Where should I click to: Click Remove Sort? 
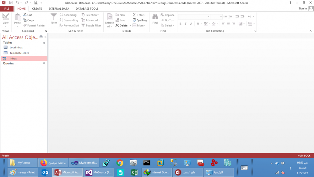69,25
